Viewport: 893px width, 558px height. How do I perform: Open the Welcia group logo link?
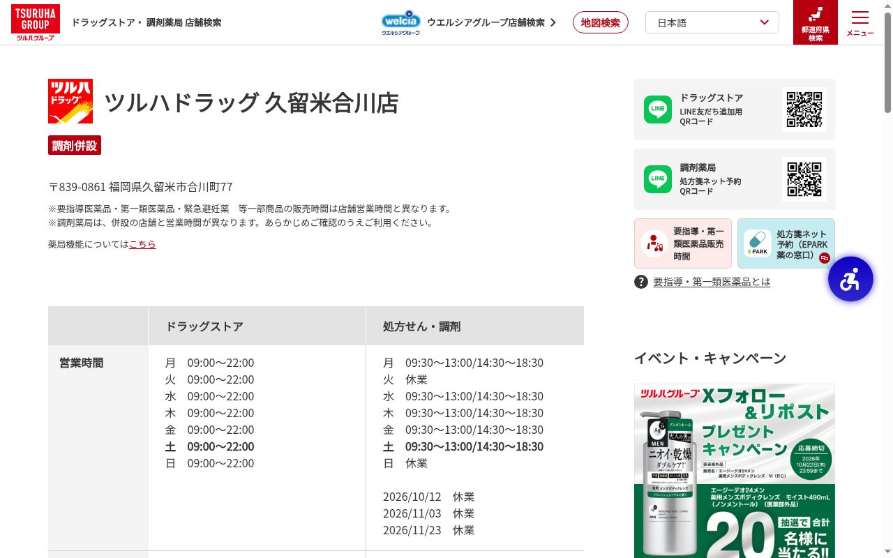(401, 22)
